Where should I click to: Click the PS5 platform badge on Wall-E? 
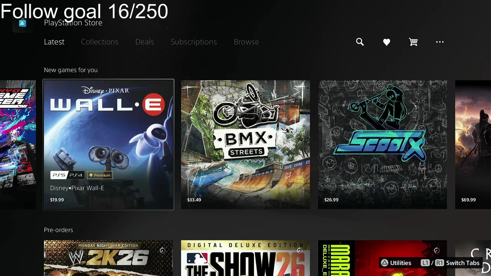[x=59, y=175]
